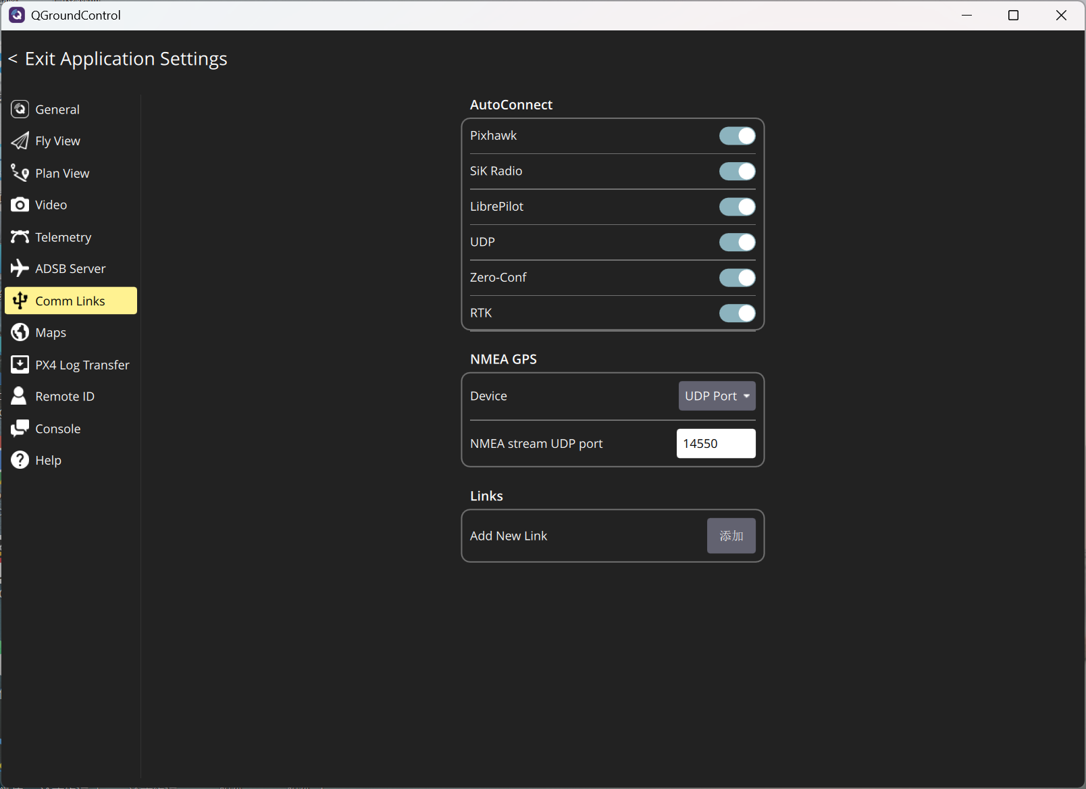Open the Help label
This screenshot has height=789, width=1086.
click(x=49, y=461)
